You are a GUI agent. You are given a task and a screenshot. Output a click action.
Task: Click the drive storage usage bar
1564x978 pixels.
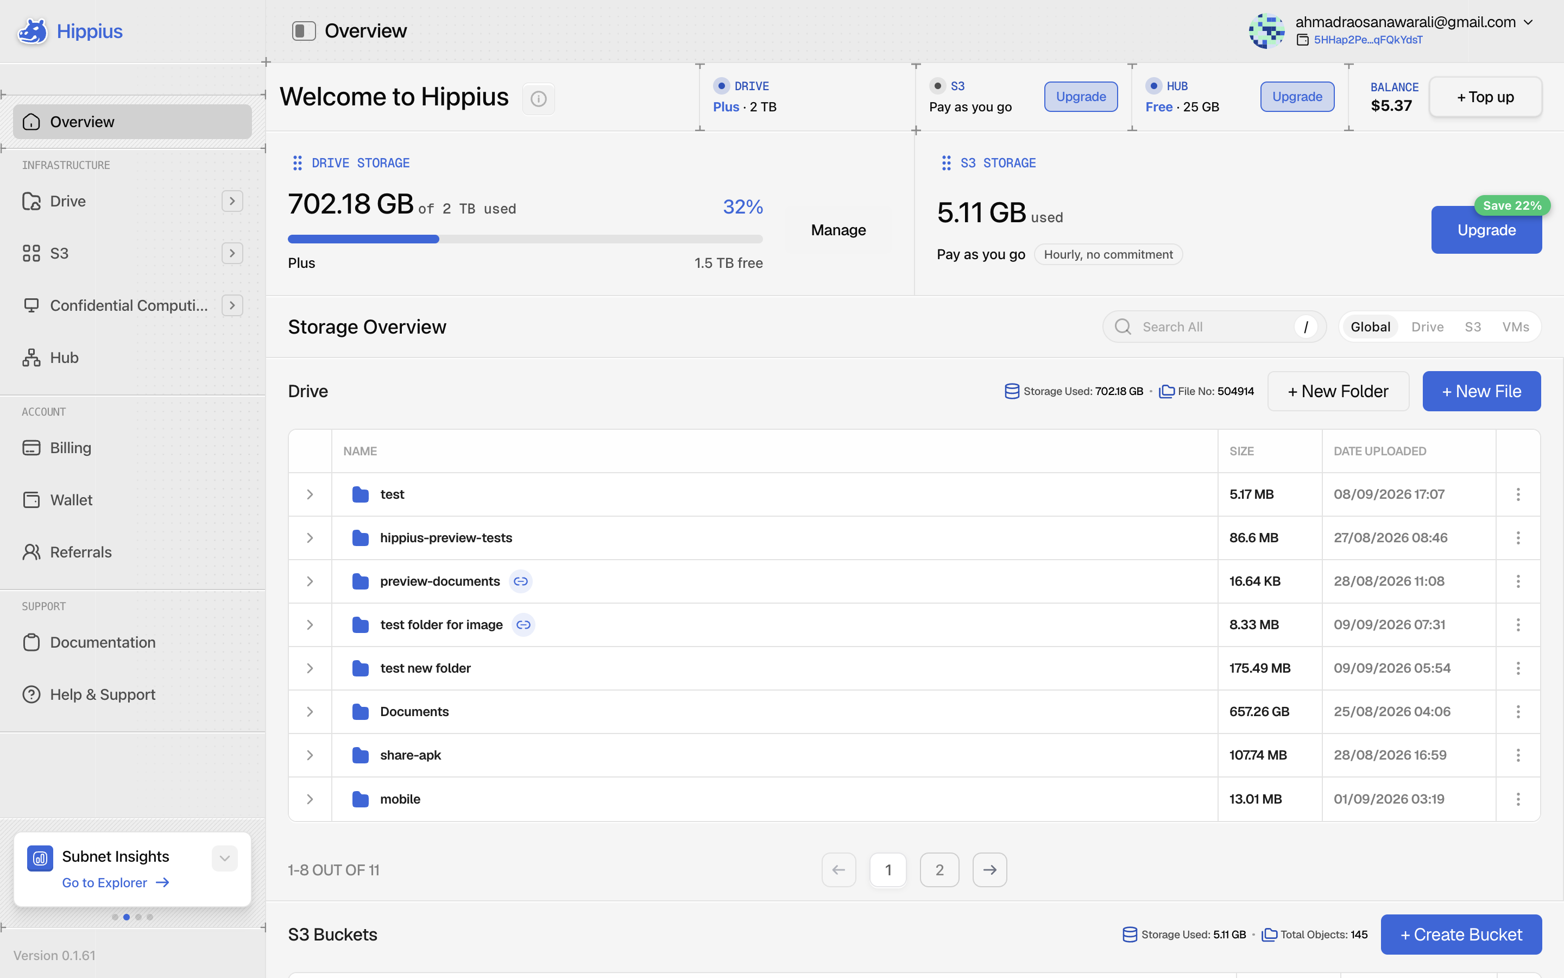point(526,239)
